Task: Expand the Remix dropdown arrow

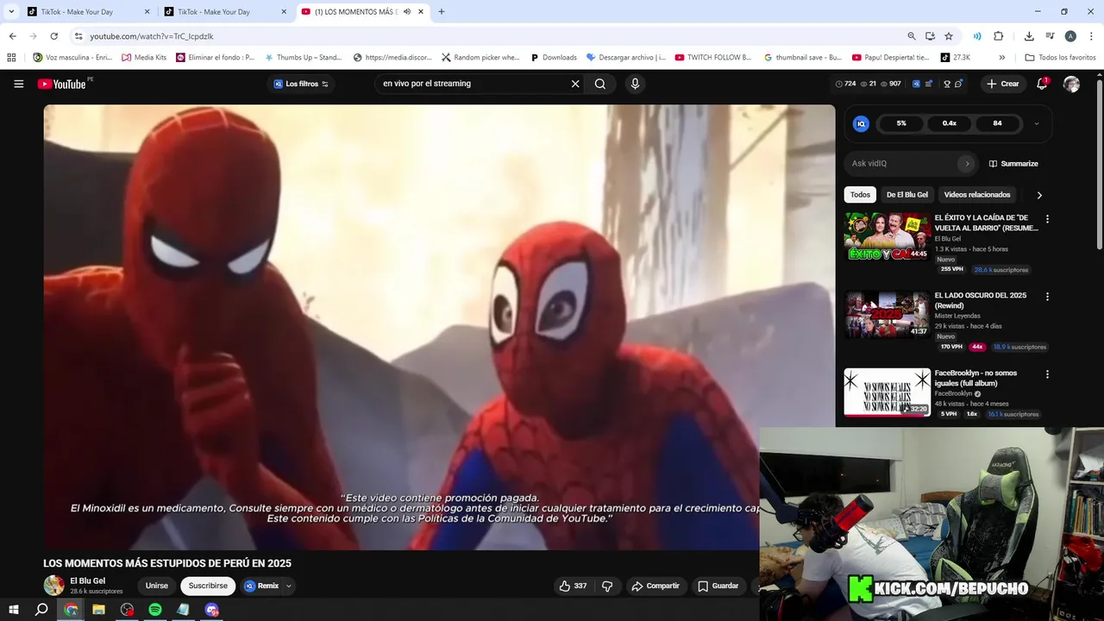Action: click(289, 586)
